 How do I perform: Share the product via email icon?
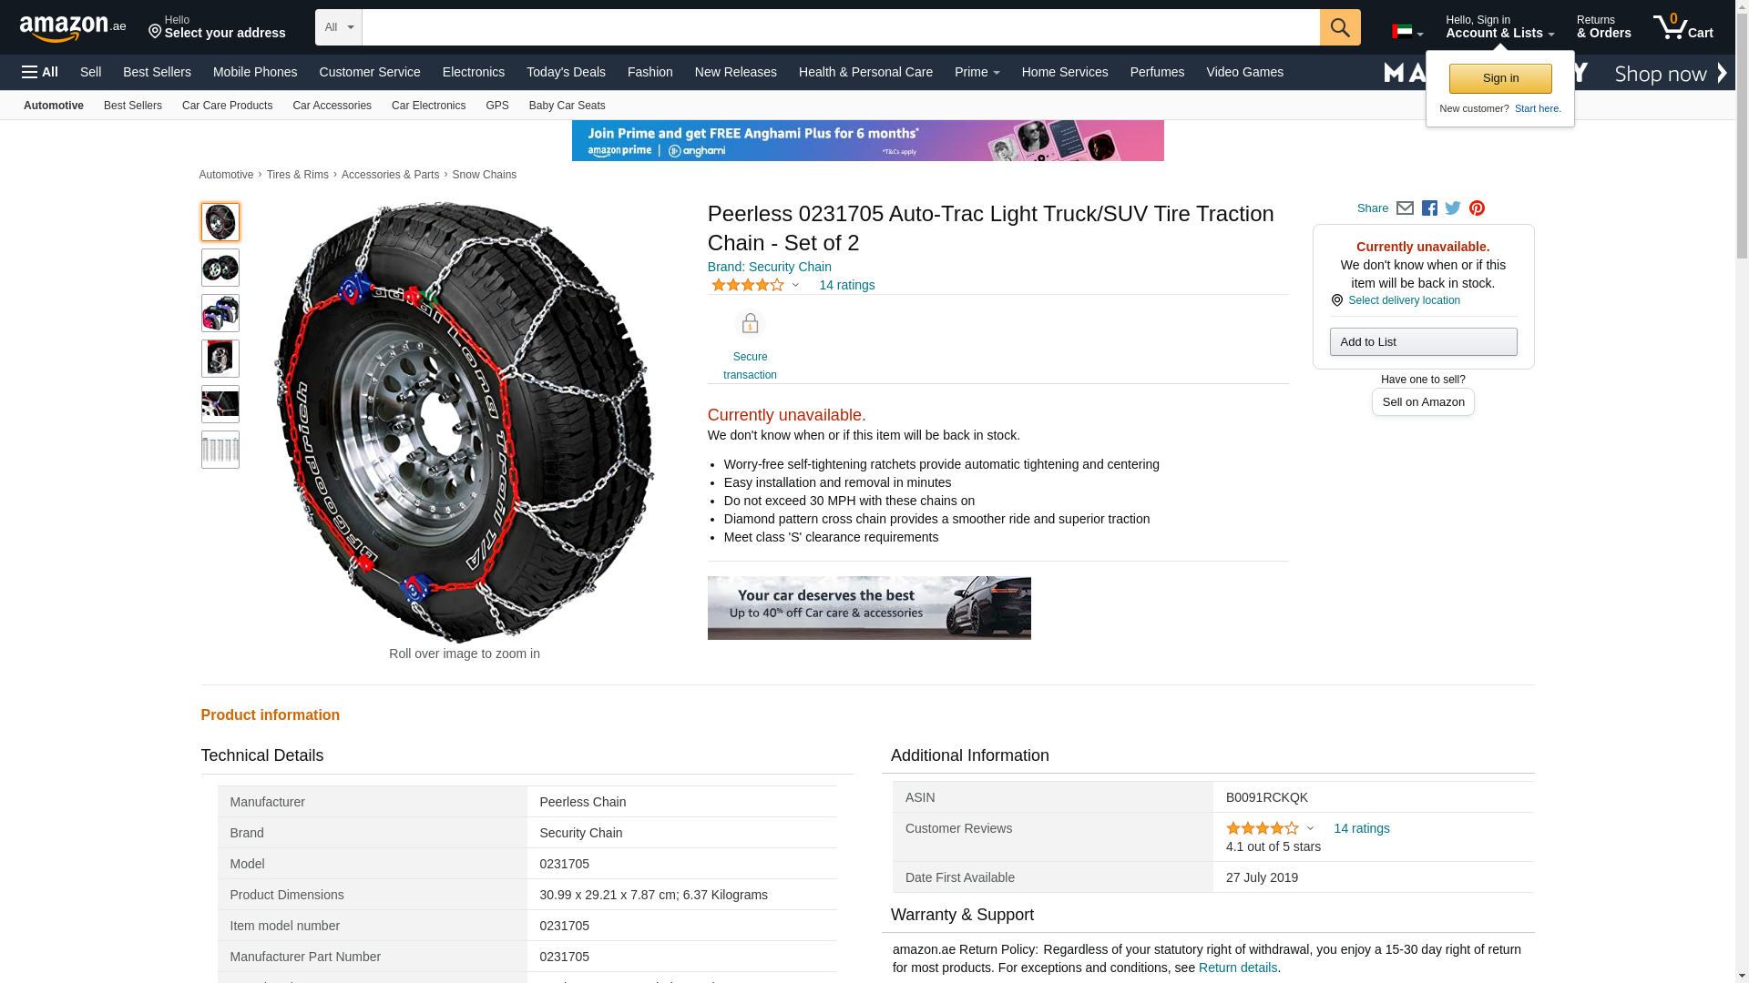click(x=1405, y=208)
